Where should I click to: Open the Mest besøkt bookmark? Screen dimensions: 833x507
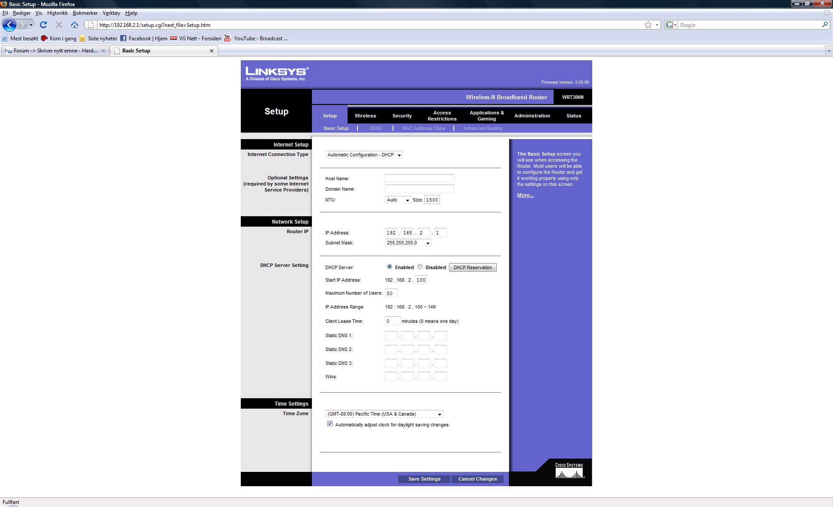click(20, 39)
